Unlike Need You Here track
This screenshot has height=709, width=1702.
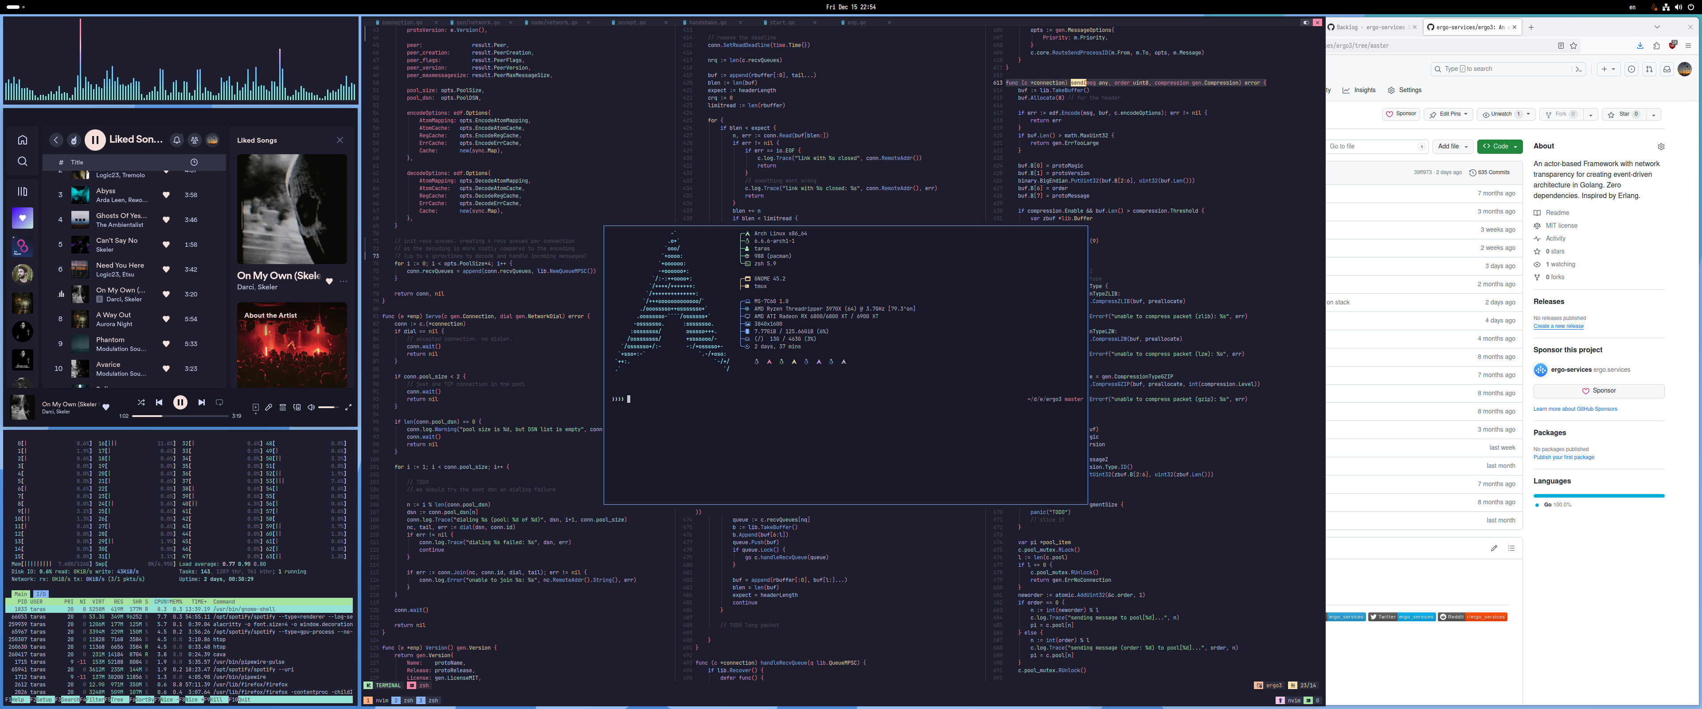tap(167, 269)
